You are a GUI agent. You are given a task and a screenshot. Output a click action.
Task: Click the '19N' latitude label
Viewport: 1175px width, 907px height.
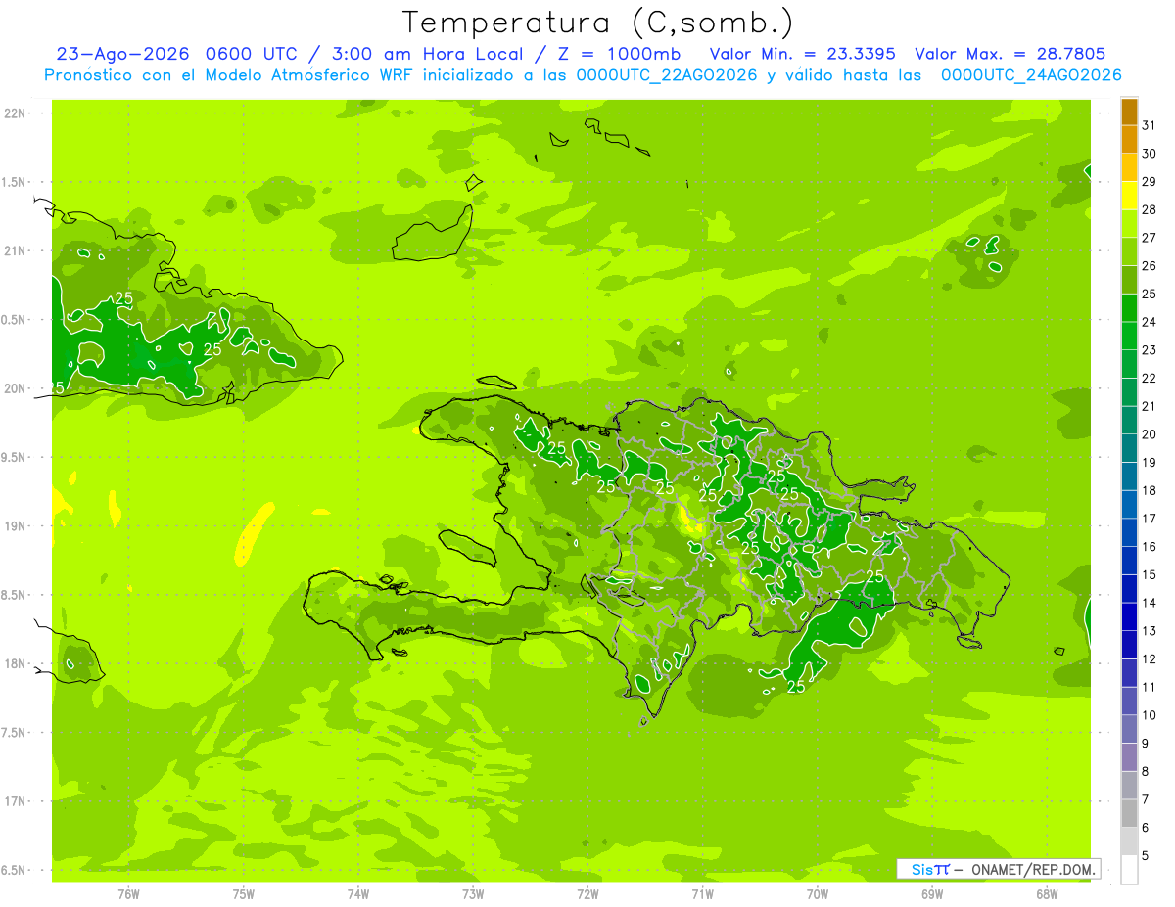tap(14, 525)
